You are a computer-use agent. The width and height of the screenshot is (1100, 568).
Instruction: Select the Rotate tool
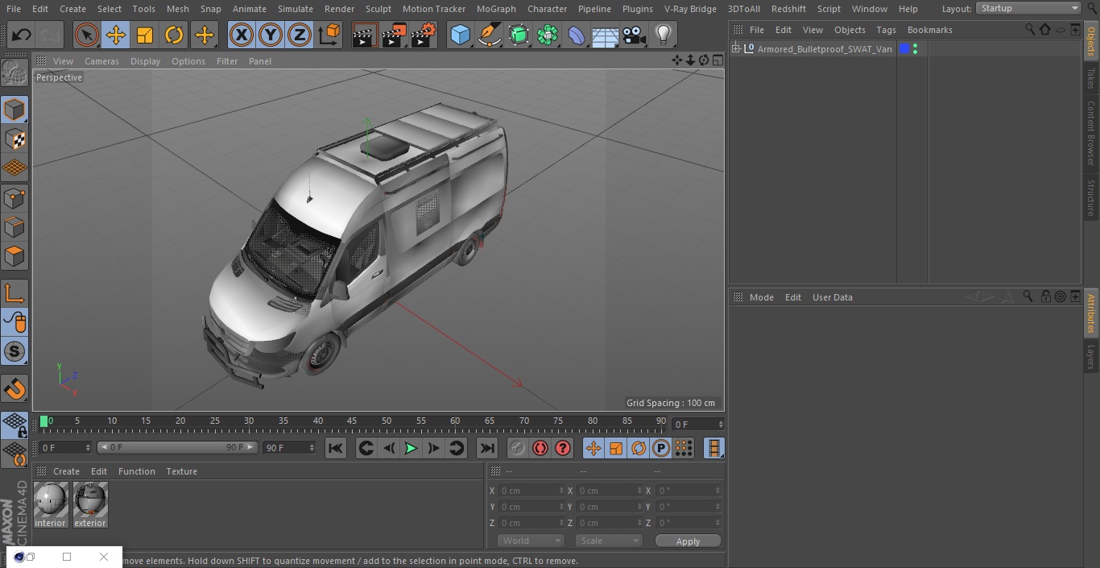pyautogui.click(x=174, y=35)
